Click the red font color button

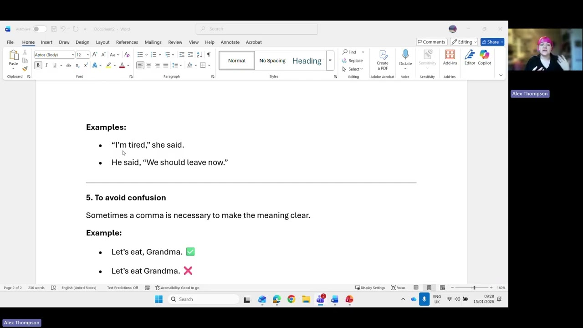click(122, 65)
